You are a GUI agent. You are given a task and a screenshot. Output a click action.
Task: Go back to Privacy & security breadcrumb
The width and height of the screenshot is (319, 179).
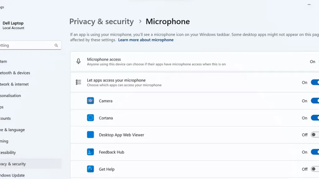101,21
